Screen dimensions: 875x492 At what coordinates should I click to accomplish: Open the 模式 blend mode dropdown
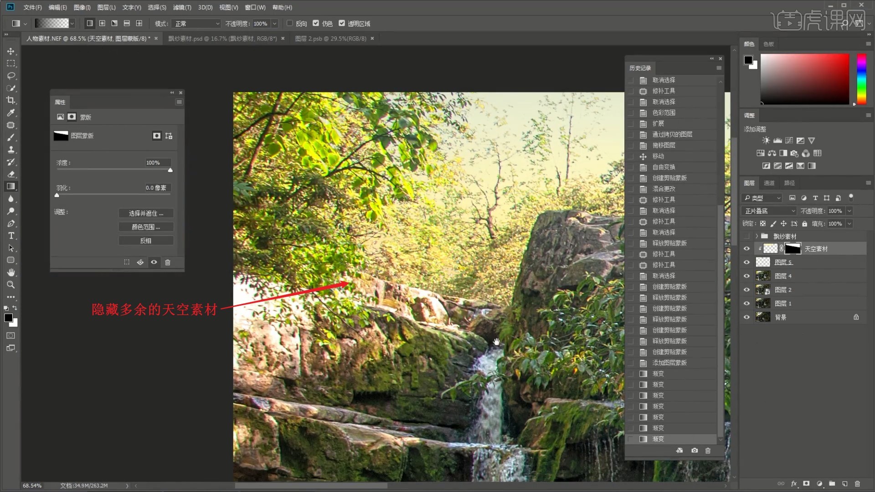point(197,24)
